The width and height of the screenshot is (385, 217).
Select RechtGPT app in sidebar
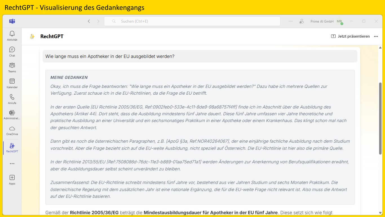point(12,147)
